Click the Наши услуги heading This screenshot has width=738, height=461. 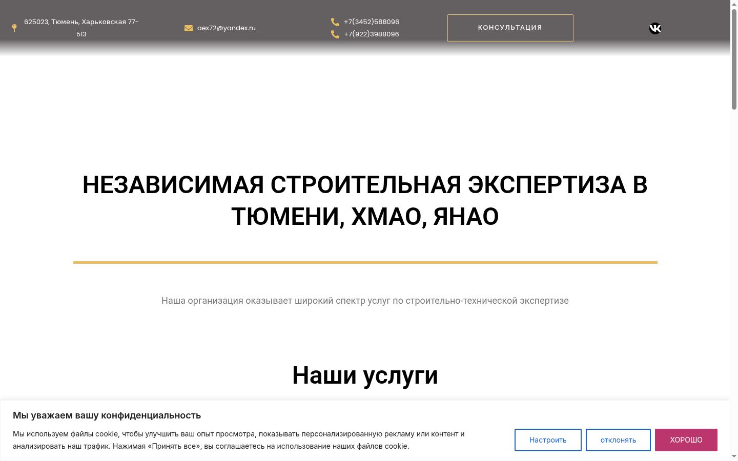click(365, 375)
